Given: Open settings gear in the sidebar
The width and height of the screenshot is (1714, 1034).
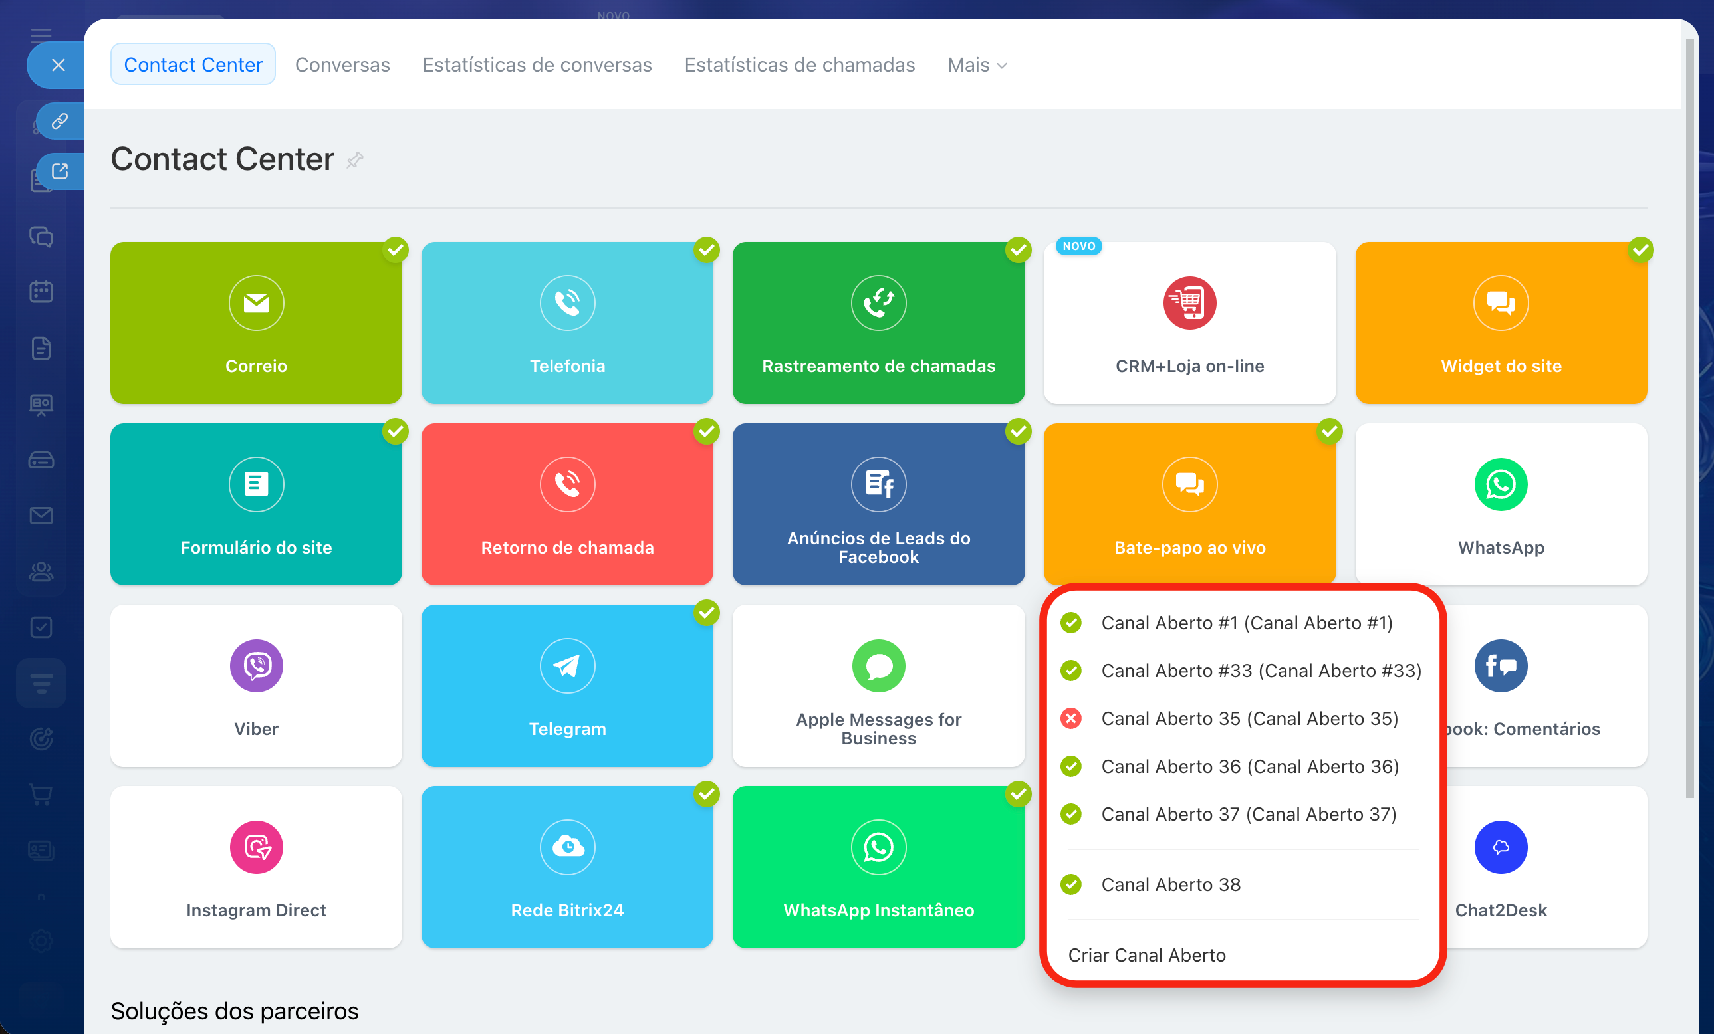Looking at the screenshot, I should (41, 941).
